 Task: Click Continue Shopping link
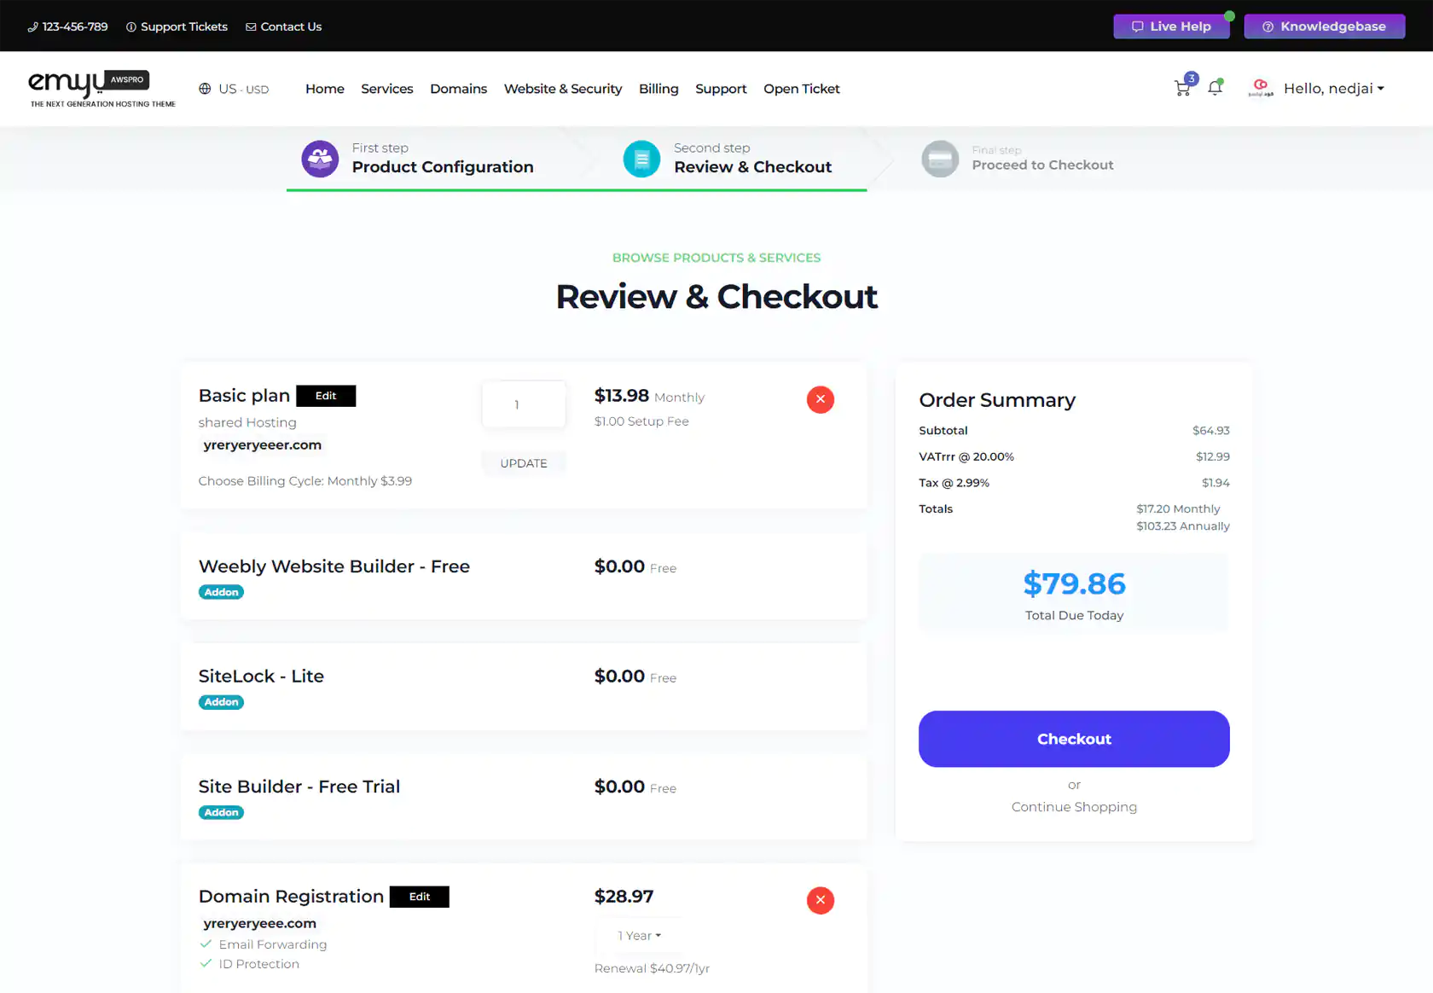pos(1074,807)
